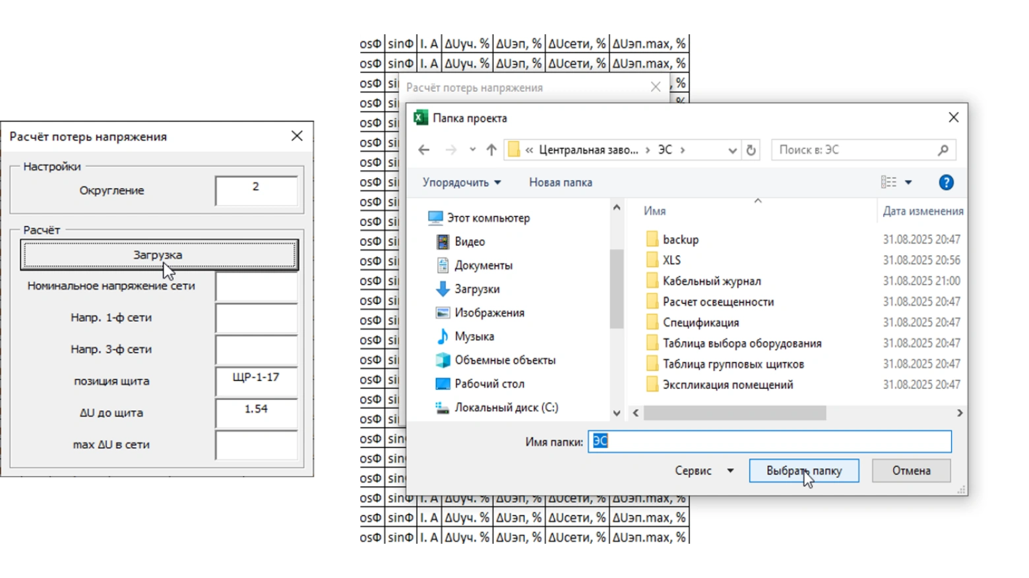Open the Упорядочить dropdown menu
The height and width of the screenshot is (578, 1029).
pyautogui.click(x=462, y=183)
